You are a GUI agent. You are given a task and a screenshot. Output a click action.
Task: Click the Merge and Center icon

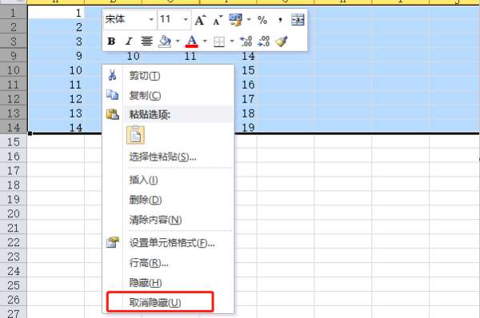[x=298, y=20]
